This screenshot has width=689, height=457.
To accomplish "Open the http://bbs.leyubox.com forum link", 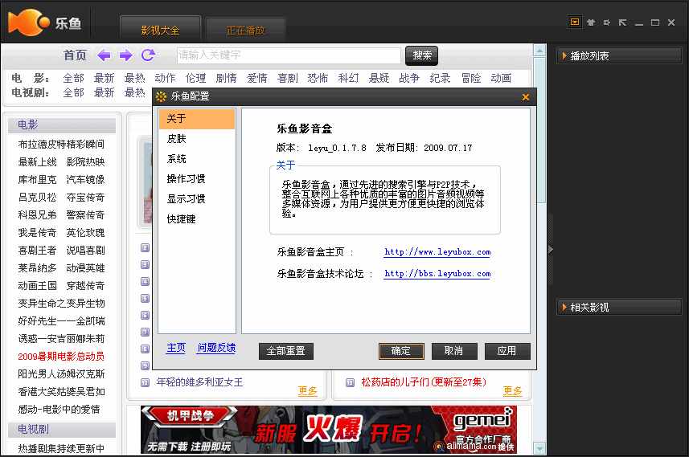I will 437,274.
